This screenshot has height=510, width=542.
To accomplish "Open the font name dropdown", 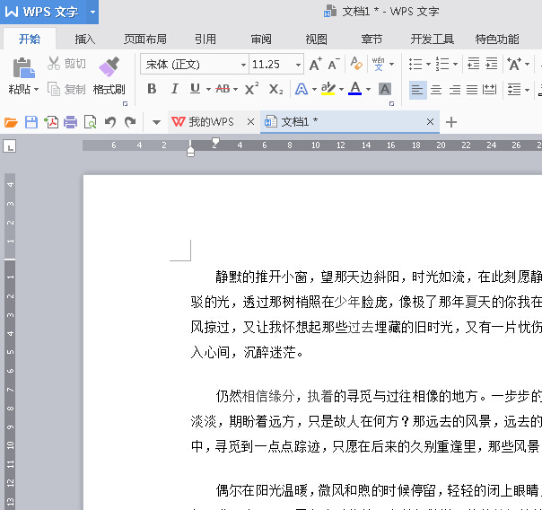I will point(243,65).
